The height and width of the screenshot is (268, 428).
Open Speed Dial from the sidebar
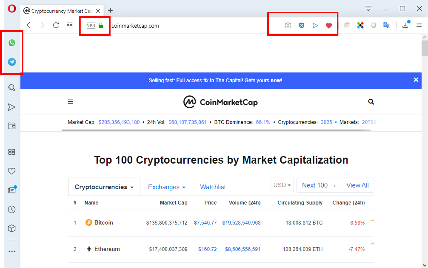pos(12,152)
